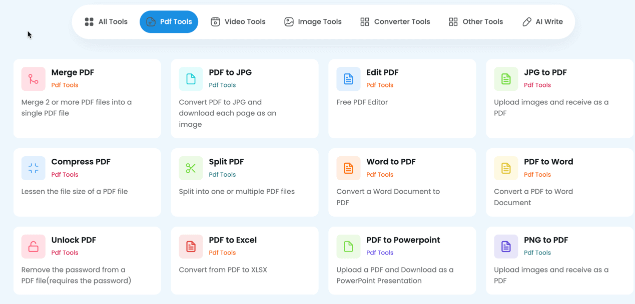Select the Unlock PDF padlock icon
635x304 pixels.
tap(33, 246)
